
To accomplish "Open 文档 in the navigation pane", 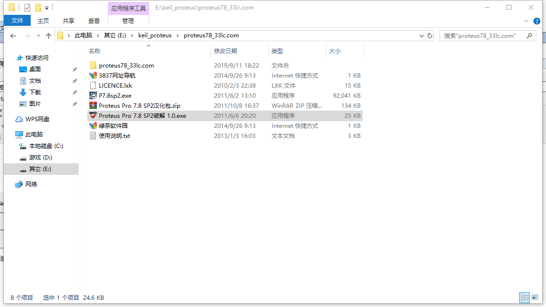I will [35, 80].
